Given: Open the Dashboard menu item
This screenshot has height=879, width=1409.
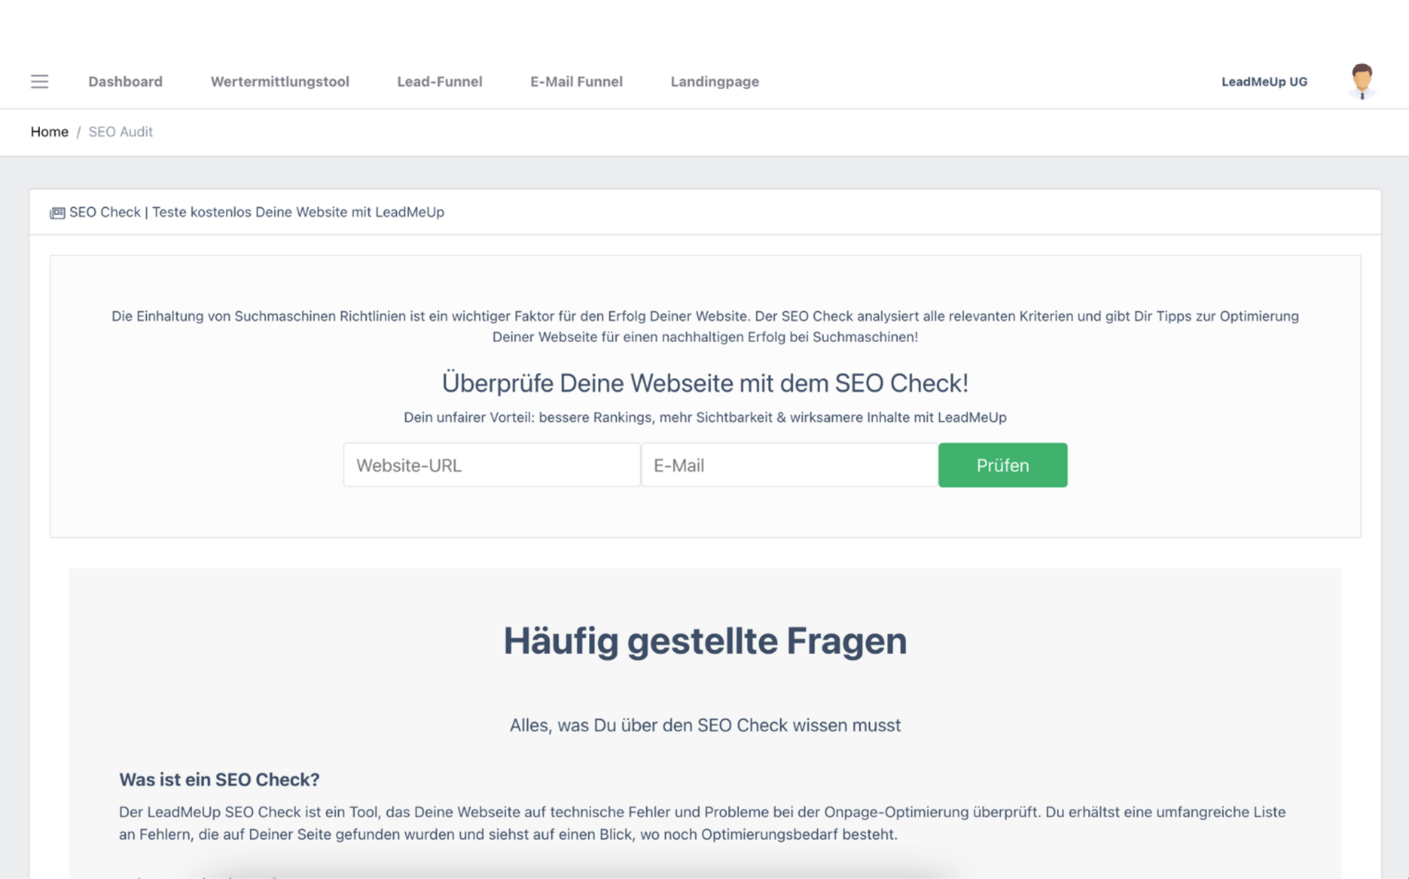Looking at the screenshot, I should click(125, 82).
